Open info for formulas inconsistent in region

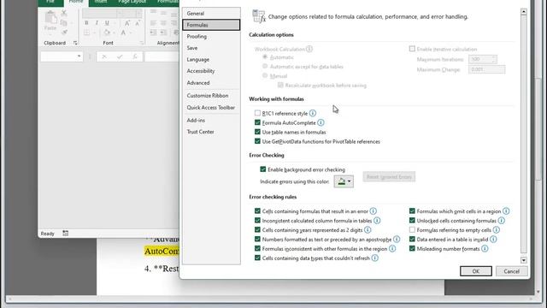point(392,249)
